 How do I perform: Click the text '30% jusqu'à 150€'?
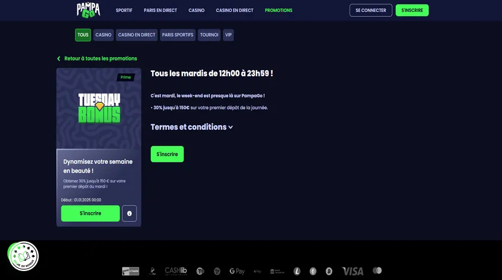point(171,108)
